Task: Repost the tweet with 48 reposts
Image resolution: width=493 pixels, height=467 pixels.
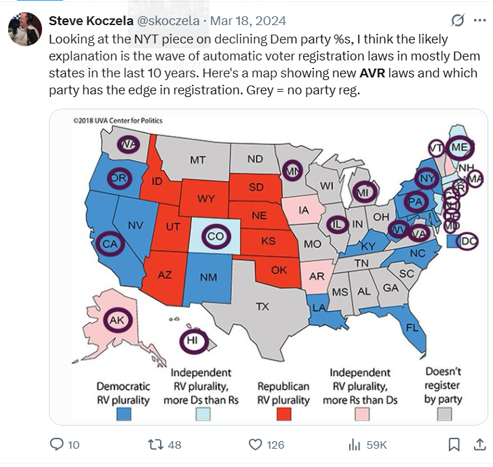Action: pos(156,445)
